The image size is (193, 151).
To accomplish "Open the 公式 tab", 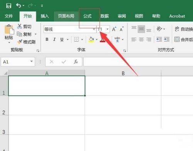I will [x=88, y=16].
